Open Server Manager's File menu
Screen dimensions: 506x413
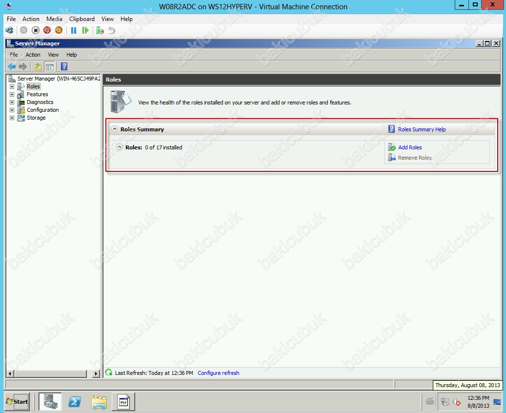[14, 55]
